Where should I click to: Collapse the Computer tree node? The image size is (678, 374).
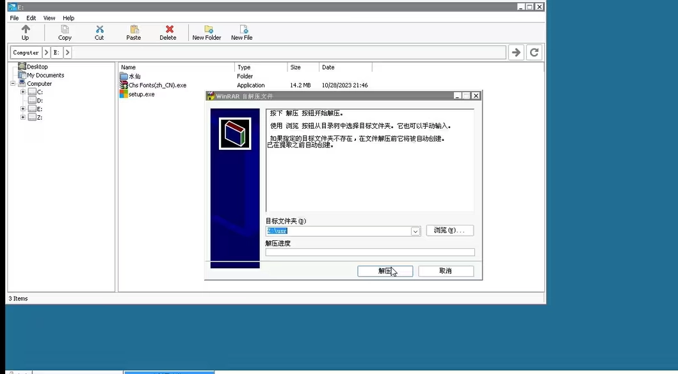(x=13, y=84)
